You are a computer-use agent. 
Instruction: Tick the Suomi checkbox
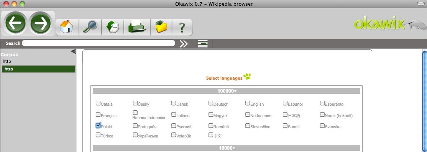(285, 126)
